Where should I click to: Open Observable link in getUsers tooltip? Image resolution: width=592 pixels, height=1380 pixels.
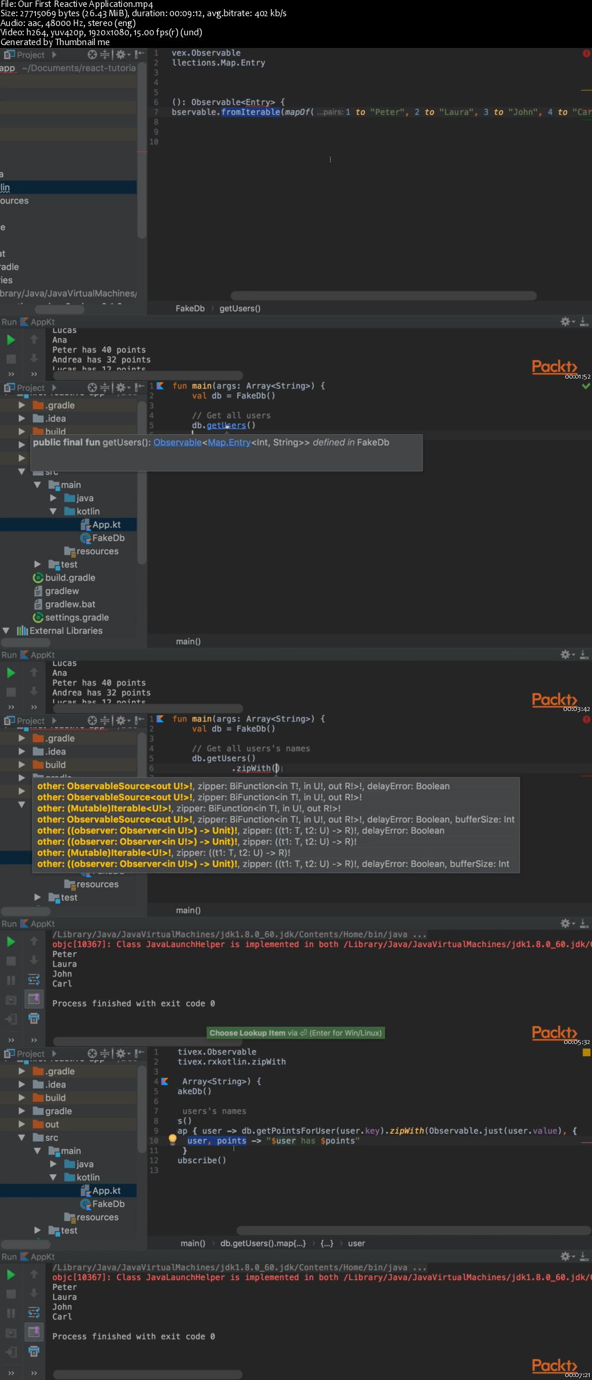tap(177, 442)
